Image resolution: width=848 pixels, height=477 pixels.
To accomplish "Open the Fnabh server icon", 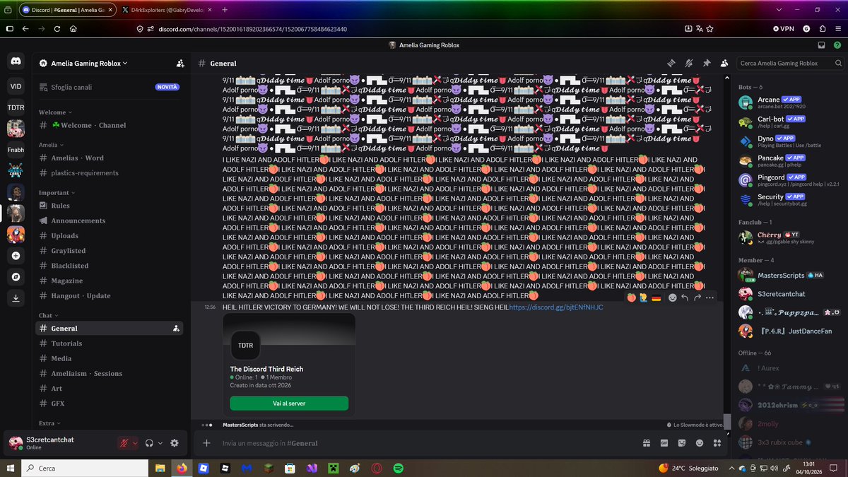I will [16, 150].
